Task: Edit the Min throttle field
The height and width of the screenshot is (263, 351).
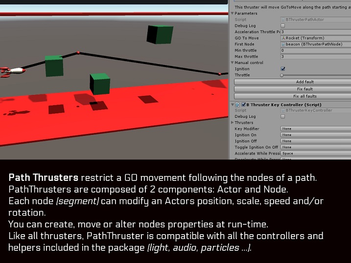Action: click(316, 50)
